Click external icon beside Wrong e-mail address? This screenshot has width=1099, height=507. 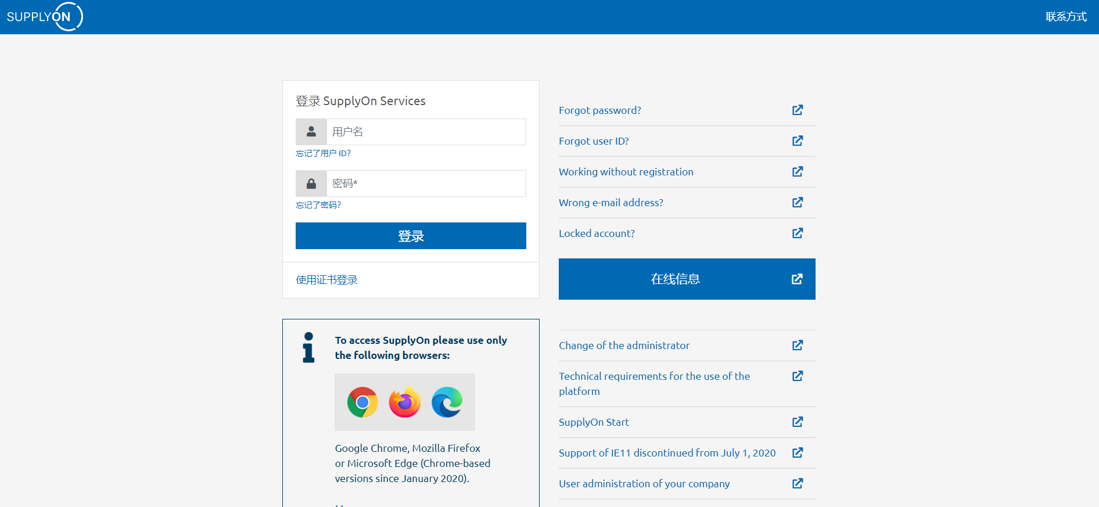click(x=798, y=202)
